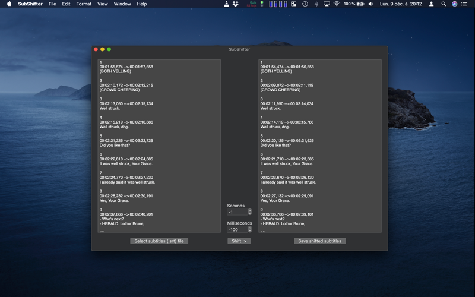Click shifted timestamp 00:02:20,125 --> 00:02:21,625

(x=287, y=141)
